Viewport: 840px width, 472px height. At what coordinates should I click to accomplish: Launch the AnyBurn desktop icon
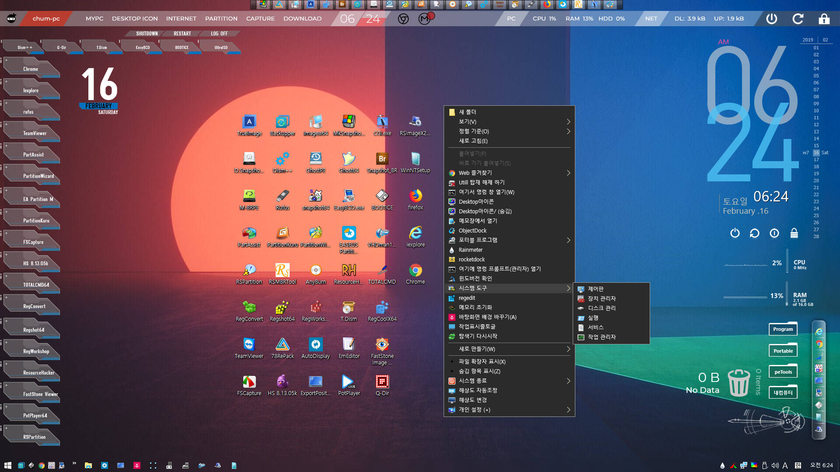tap(315, 274)
